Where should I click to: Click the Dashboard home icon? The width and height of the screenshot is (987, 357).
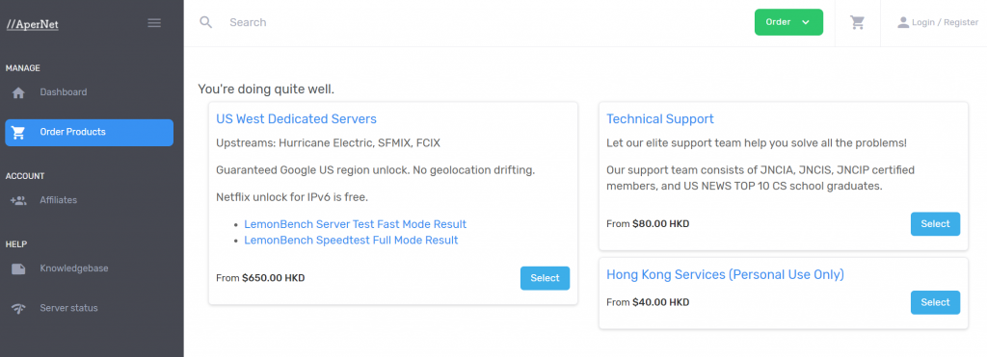pos(19,93)
